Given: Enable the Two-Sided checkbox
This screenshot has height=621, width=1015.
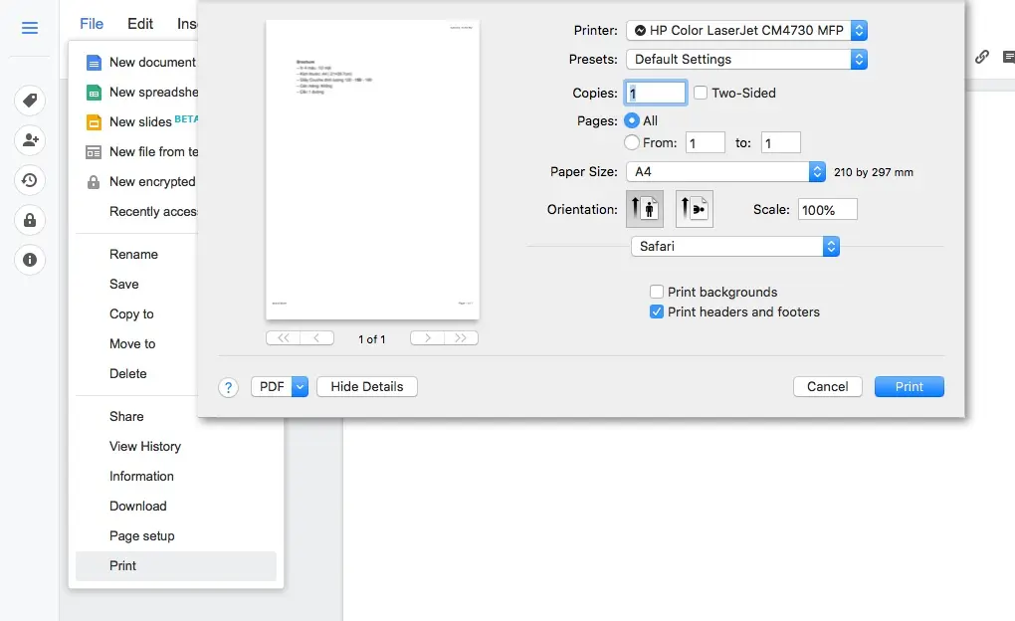Looking at the screenshot, I should (x=701, y=93).
